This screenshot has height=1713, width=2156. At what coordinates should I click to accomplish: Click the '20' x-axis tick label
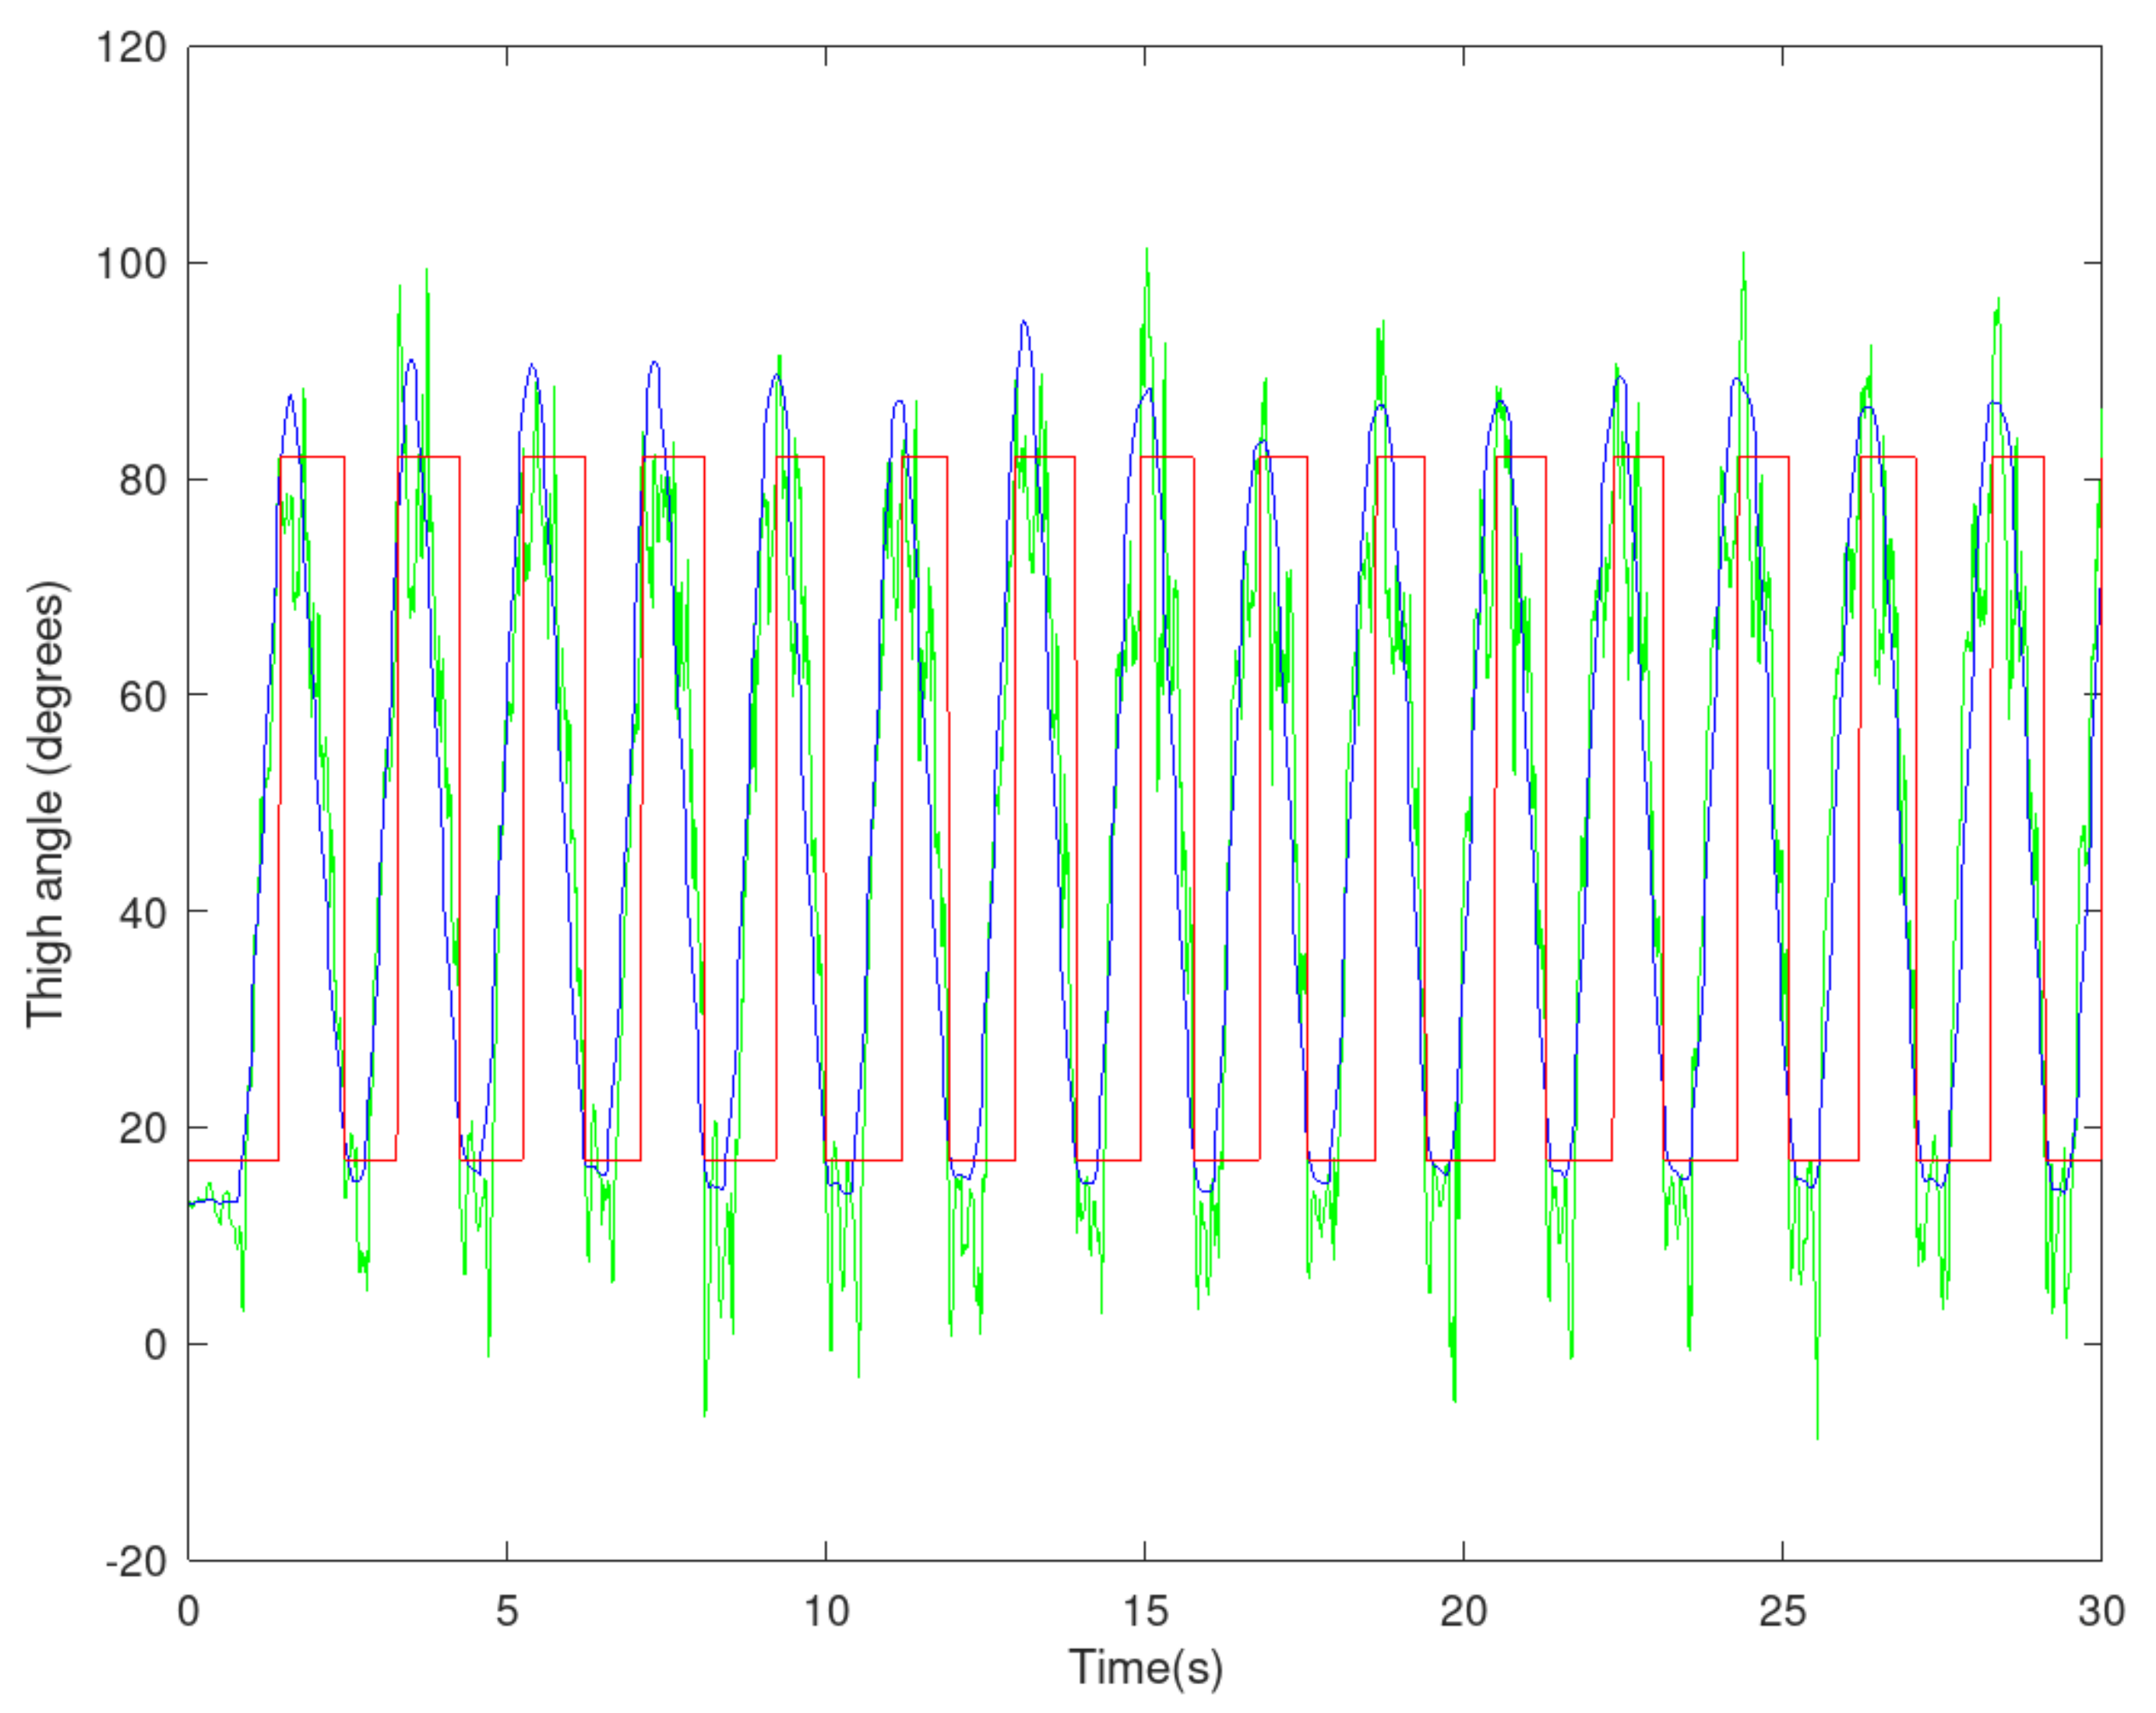[1463, 1611]
